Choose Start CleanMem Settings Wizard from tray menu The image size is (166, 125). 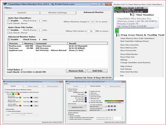coord(134,41)
